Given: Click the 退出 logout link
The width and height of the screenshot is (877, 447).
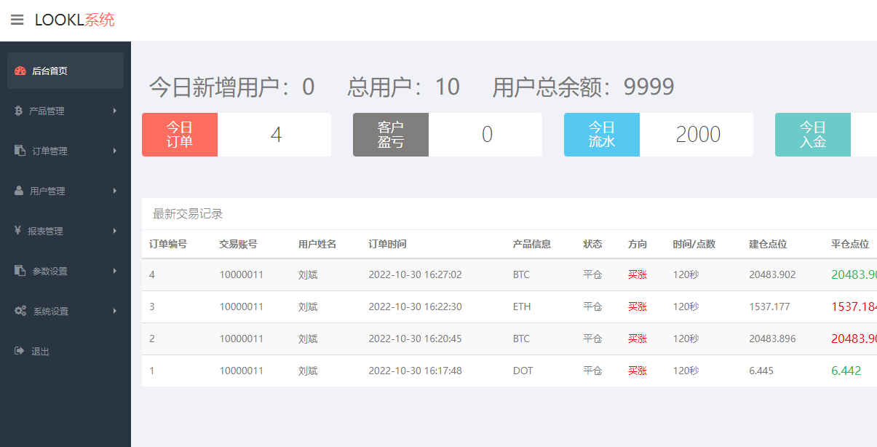Looking at the screenshot, I should point(40,352).
